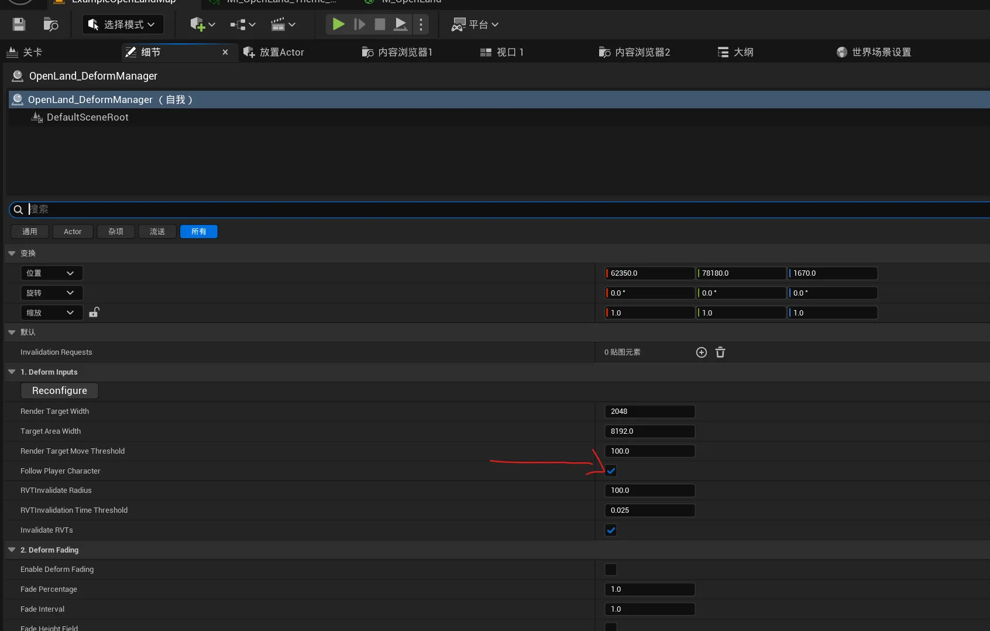Click the stop playback button
990x631 pixels.
click(380, 24)
